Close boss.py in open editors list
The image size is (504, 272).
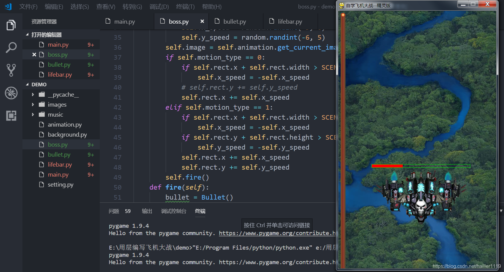34,55
